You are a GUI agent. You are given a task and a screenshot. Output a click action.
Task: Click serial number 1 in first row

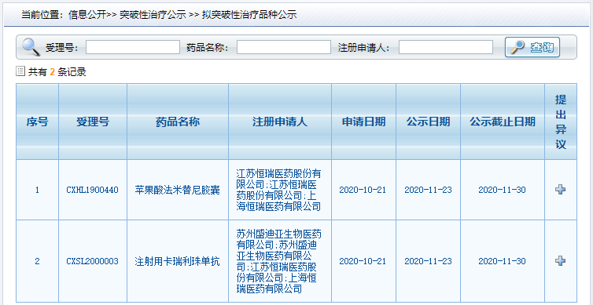37,190
